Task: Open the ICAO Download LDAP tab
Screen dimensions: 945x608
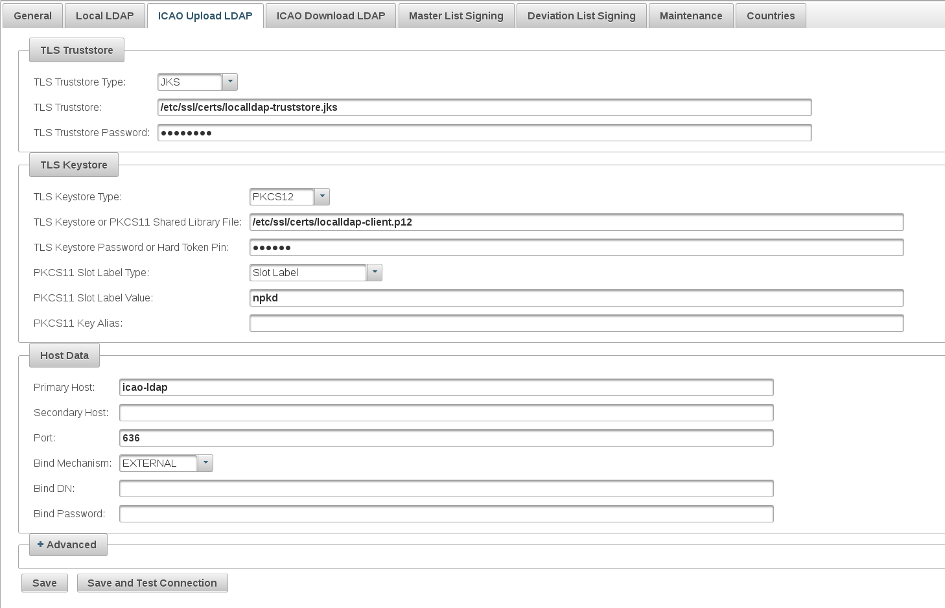Action: (331, 16)
